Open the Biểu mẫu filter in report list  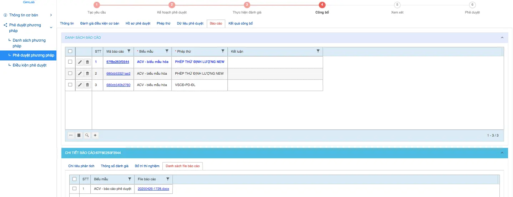coord(167,51)
